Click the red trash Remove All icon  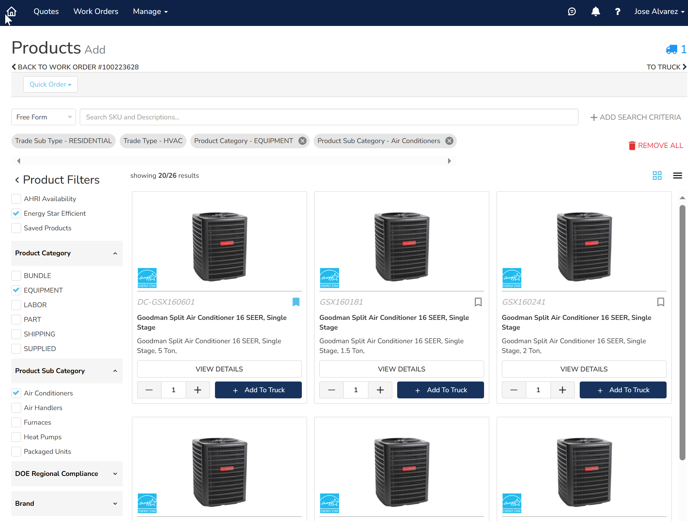(632, 146)
